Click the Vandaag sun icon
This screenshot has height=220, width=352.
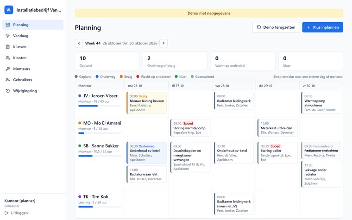(7, 36)
